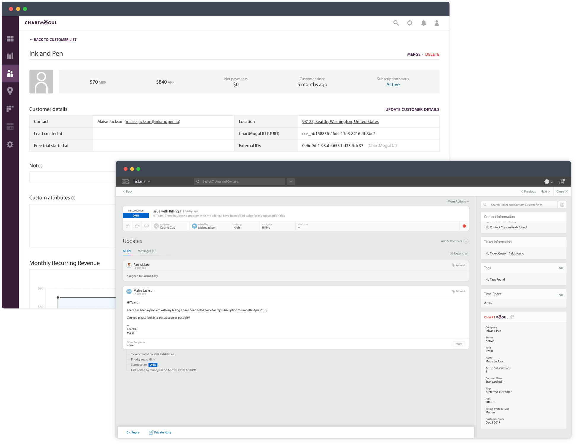Viewport: 577px width, 444px height.
Task: Click Permalink on Maise Jackson's message
Action: [459, 291]
